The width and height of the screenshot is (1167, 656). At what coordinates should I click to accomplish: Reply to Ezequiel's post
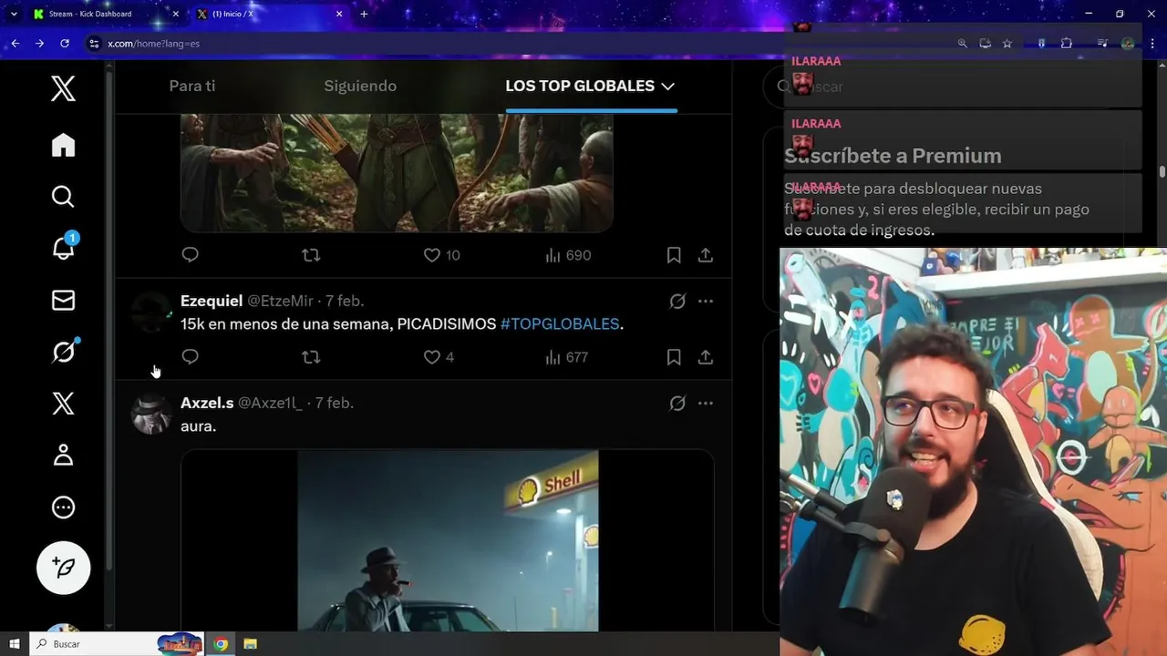tap(190, 357)
